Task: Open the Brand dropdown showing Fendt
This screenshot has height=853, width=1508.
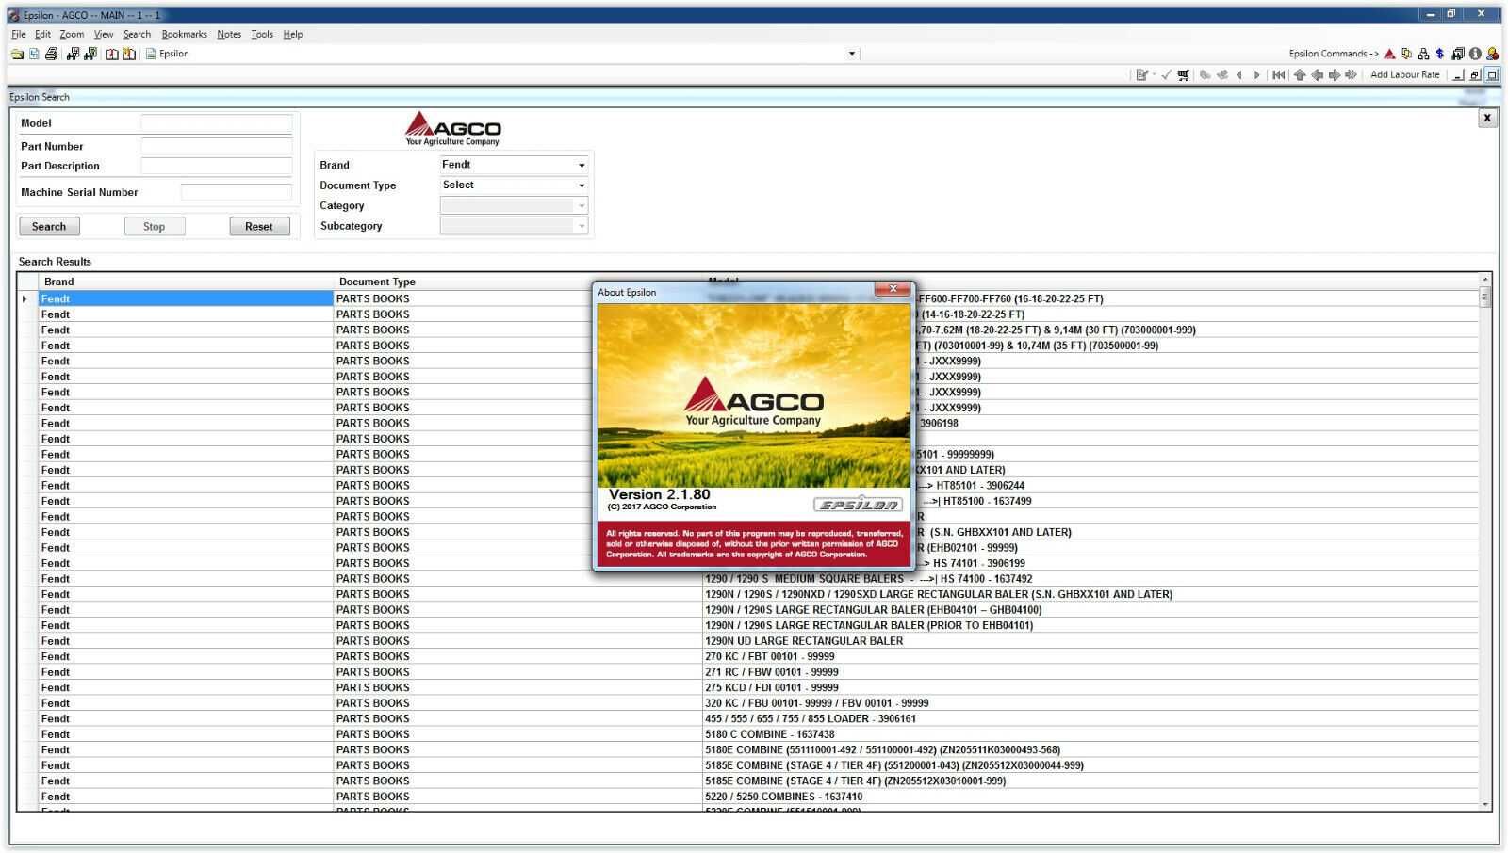Action: (x=514, y=165)
